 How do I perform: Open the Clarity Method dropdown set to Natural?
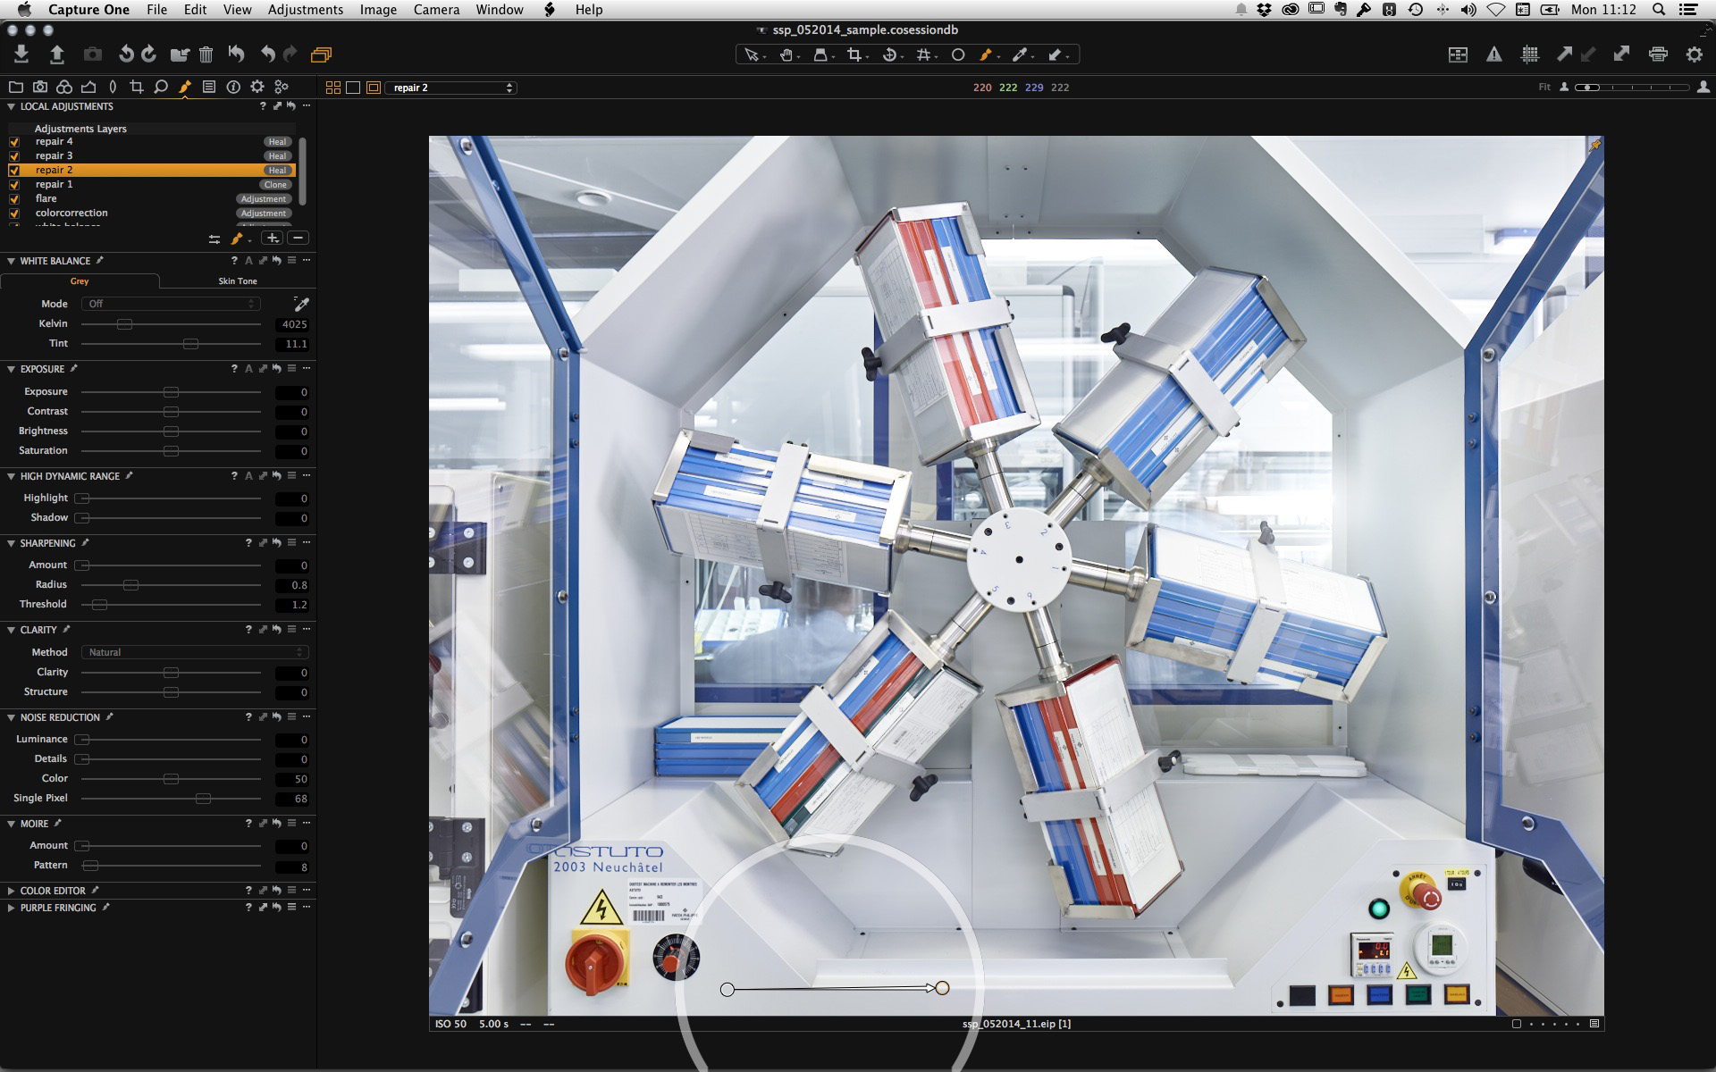tap(194, 652)
